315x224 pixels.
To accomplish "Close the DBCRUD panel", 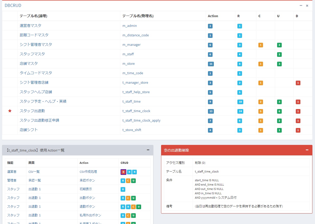I will point(307,5).
